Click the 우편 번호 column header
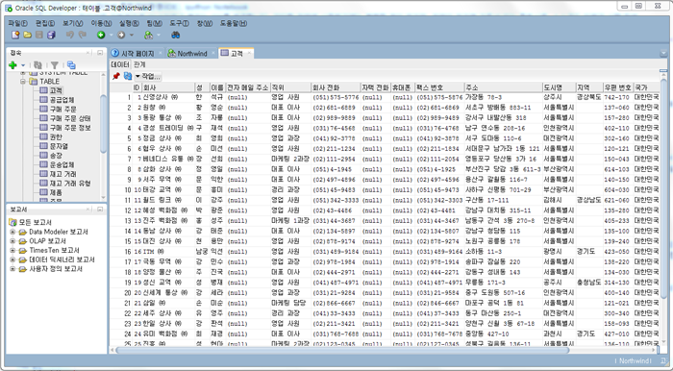 pos(617,87)
